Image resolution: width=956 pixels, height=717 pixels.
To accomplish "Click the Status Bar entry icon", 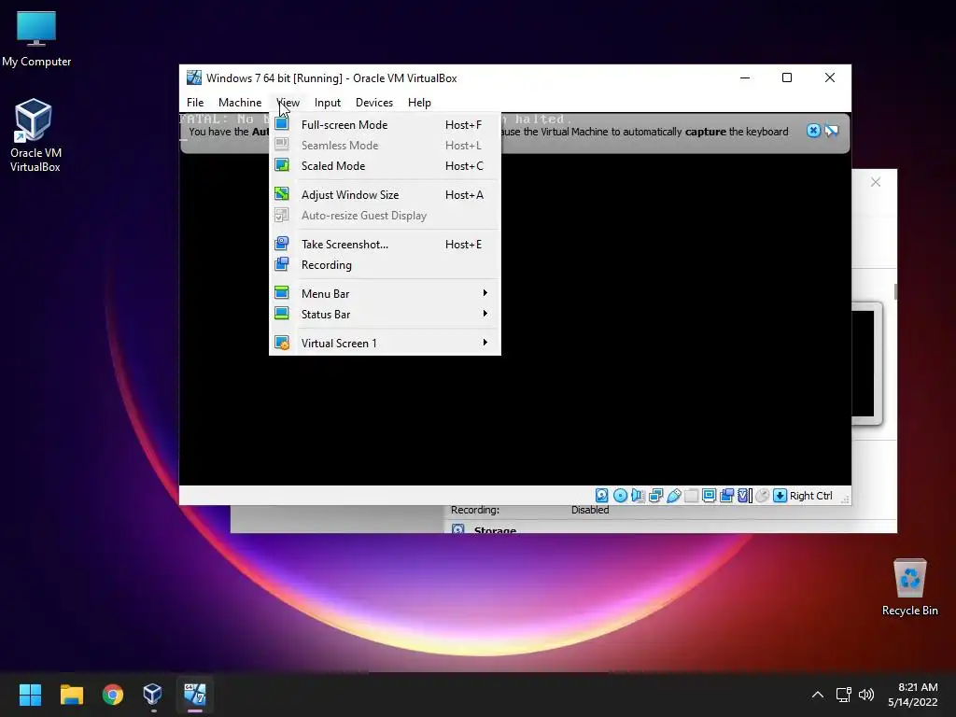I will [282, 314].
